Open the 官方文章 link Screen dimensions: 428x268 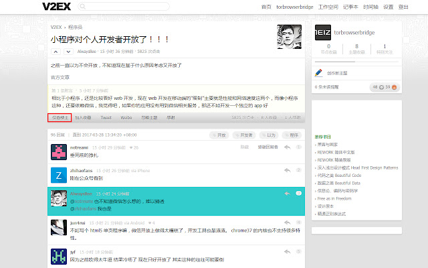pos(60,78)
